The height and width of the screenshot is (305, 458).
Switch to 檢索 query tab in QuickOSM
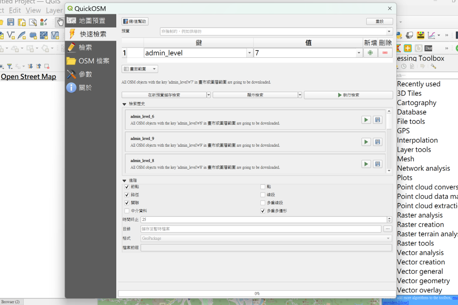tap(90, 47)
